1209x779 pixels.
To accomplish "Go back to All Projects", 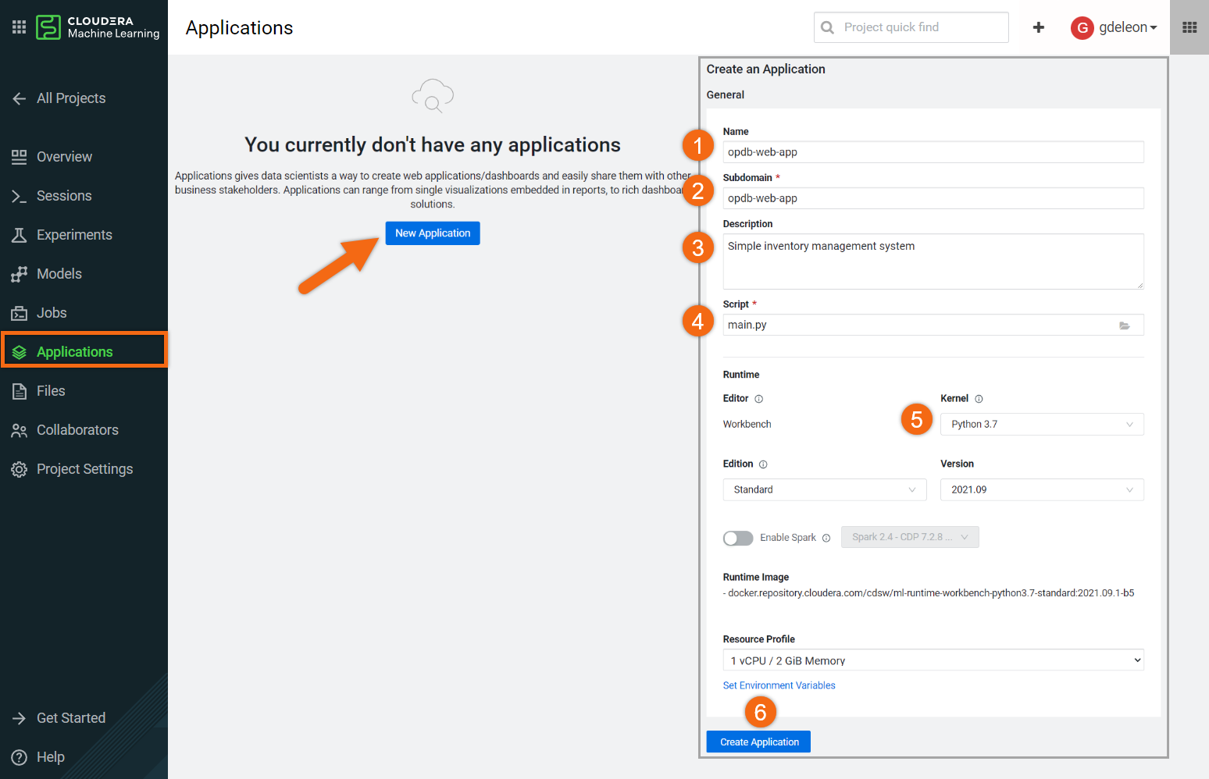I will click(71, 98).
